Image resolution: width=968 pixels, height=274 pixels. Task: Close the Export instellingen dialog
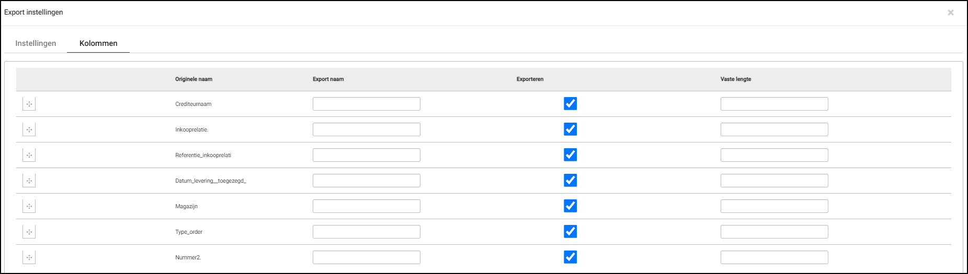tap(950, 13)
